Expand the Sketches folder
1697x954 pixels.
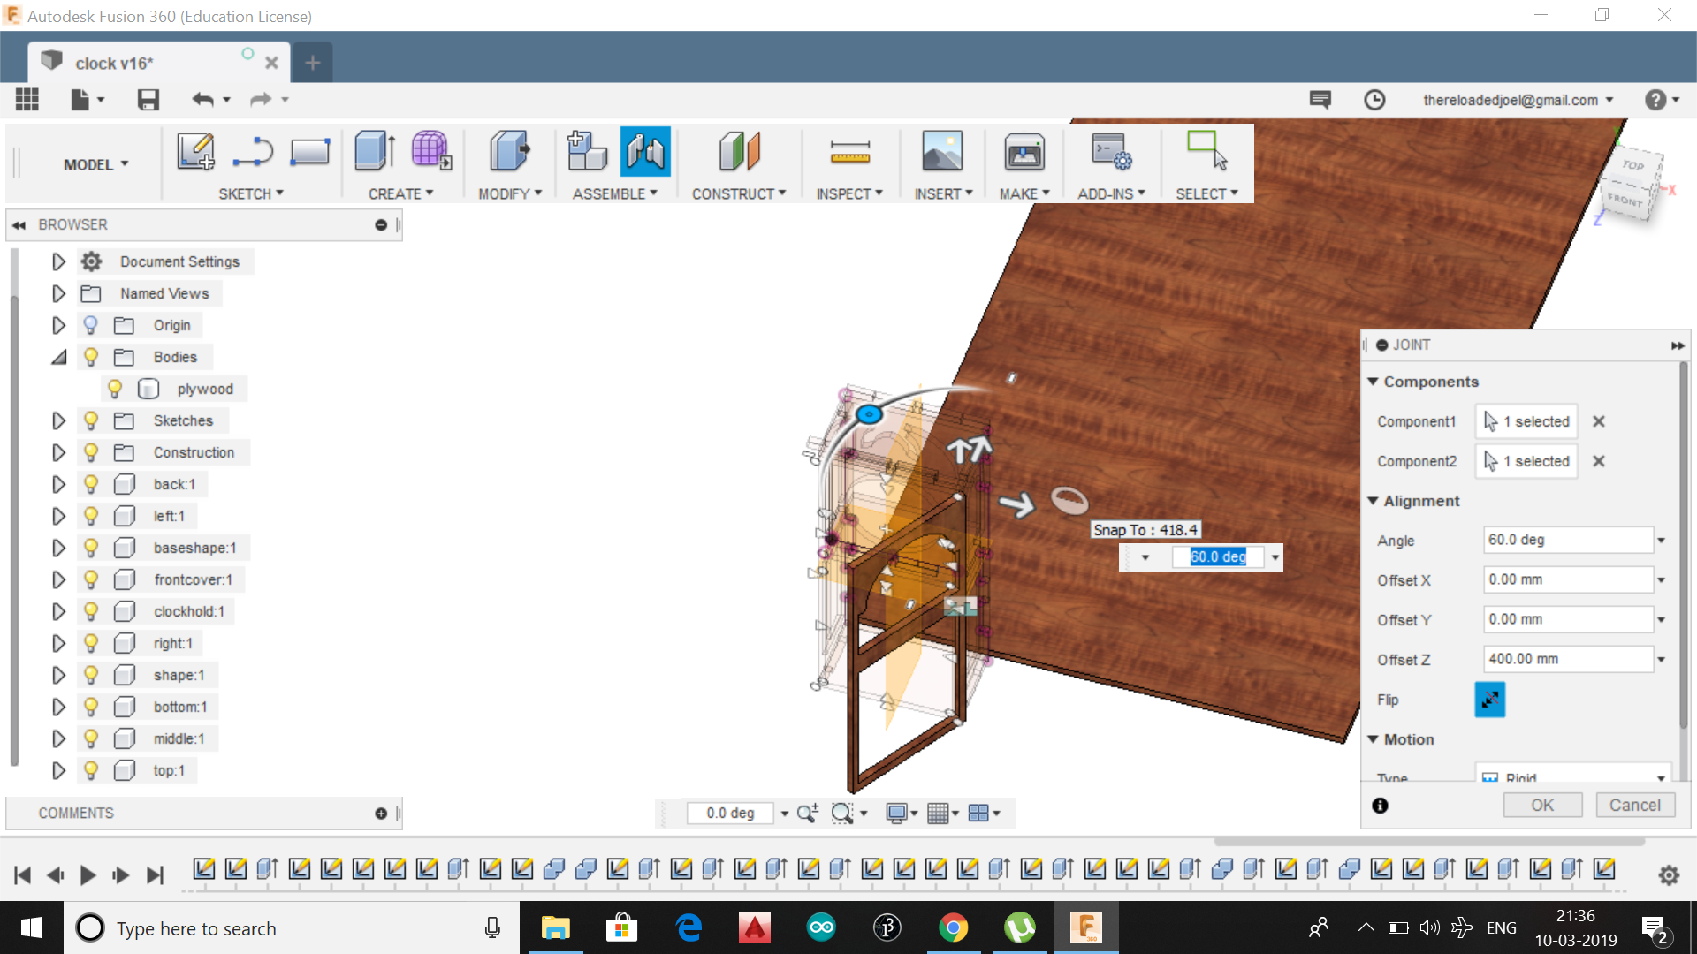(x=58, y=420)
